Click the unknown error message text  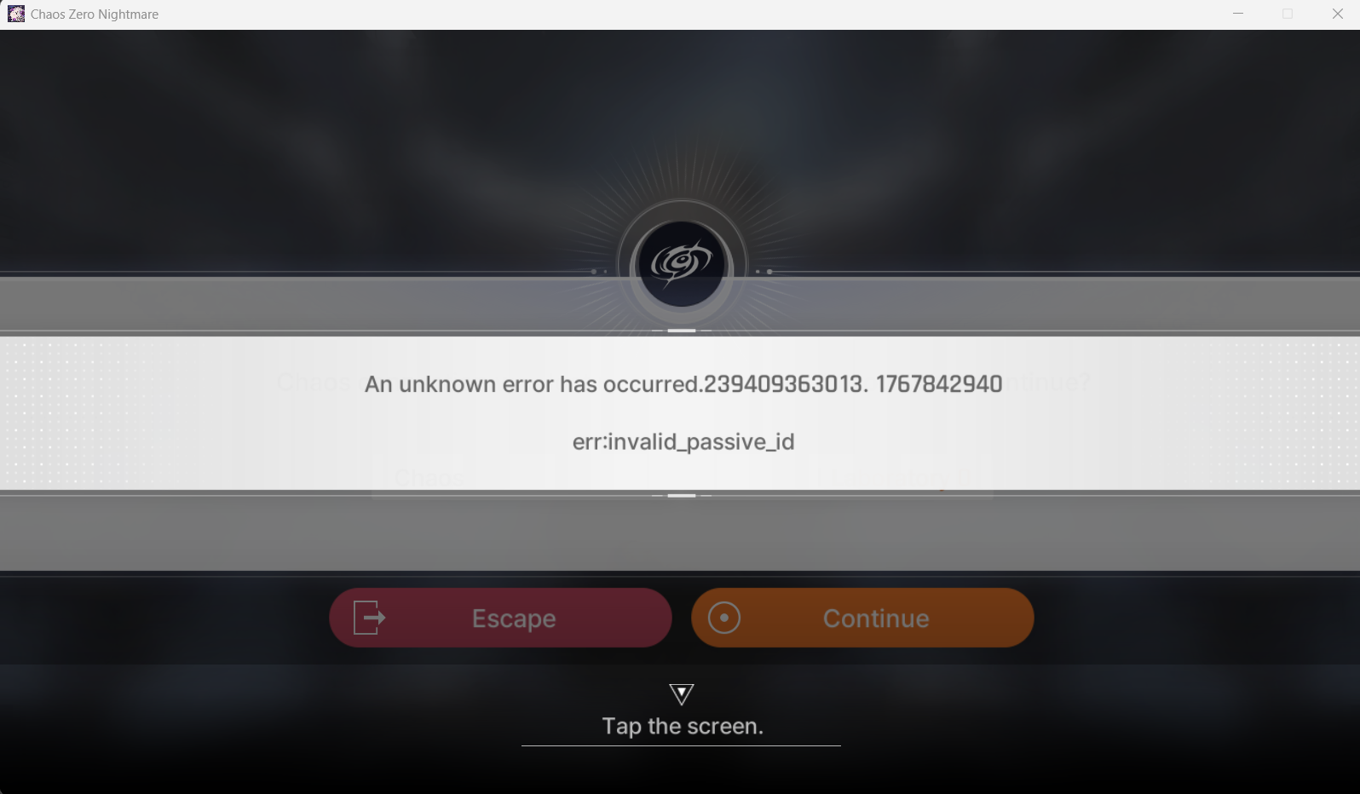pos(683,384)
